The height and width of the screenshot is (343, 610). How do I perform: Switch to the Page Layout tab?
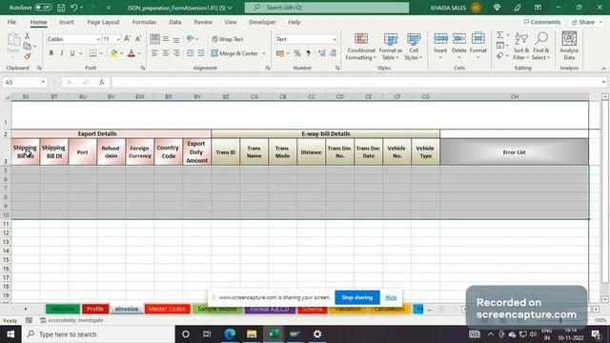click(103, 22)
